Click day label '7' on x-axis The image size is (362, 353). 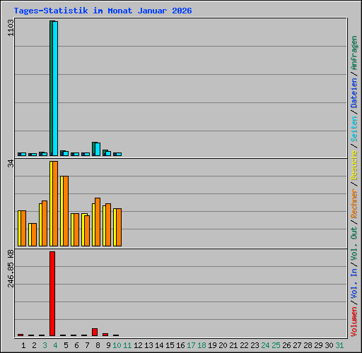pos(87,345)
